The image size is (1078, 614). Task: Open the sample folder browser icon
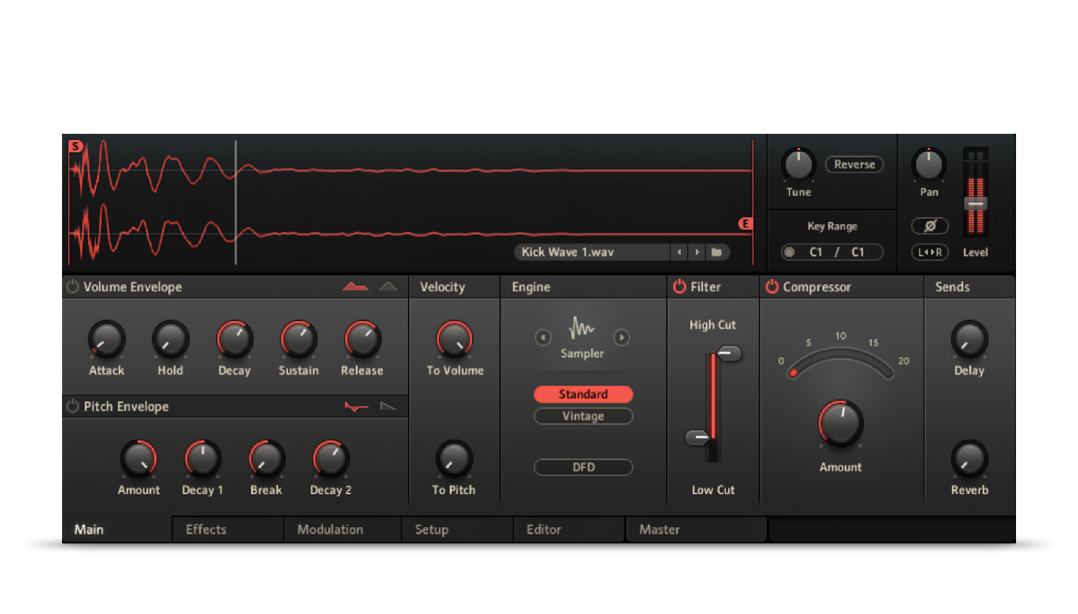716,252
